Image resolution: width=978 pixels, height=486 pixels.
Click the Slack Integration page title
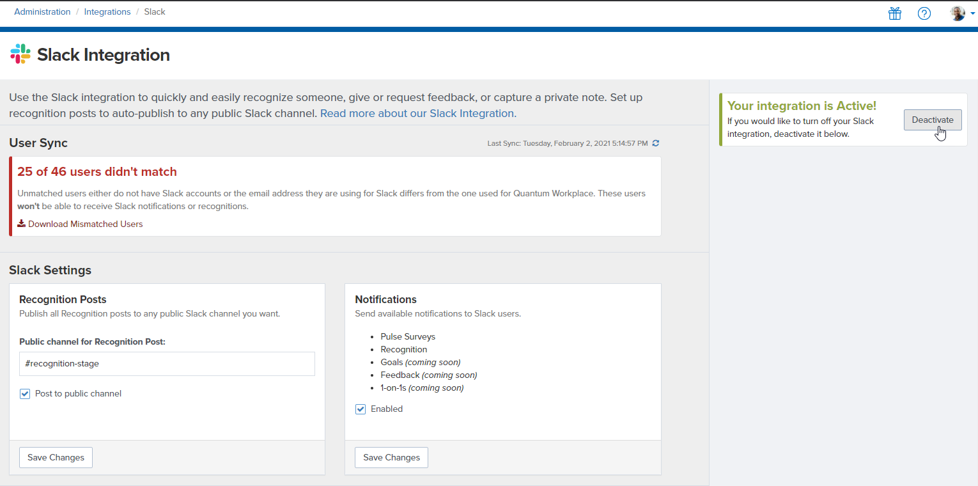104,55
